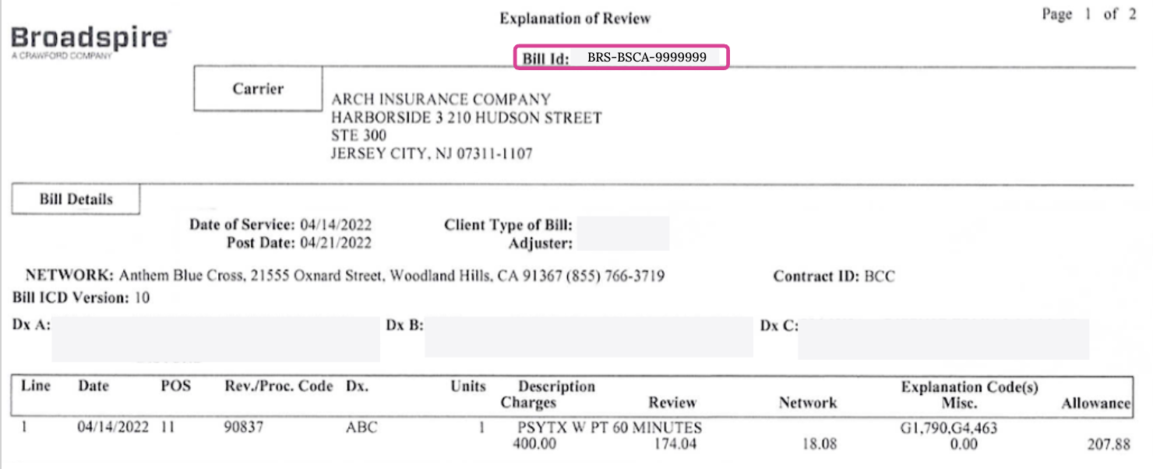This screenshot has width=1153, height=469.
Task: Click the Allowance amount 207.88
Action: (x=1109, y=445)
